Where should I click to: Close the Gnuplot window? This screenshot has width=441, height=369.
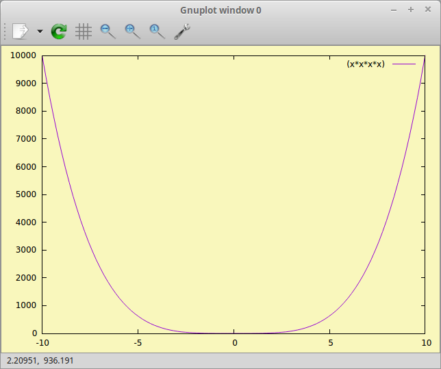[x=428, y=10]
